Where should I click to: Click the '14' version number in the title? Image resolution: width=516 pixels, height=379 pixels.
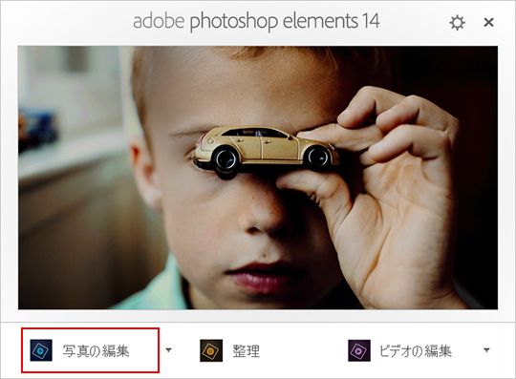(371, 21)
